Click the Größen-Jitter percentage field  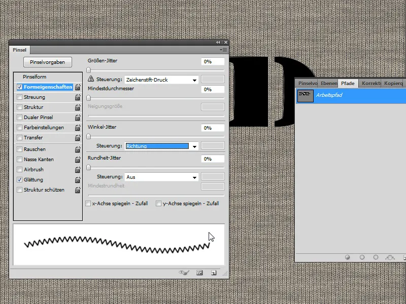coord(213,61)
